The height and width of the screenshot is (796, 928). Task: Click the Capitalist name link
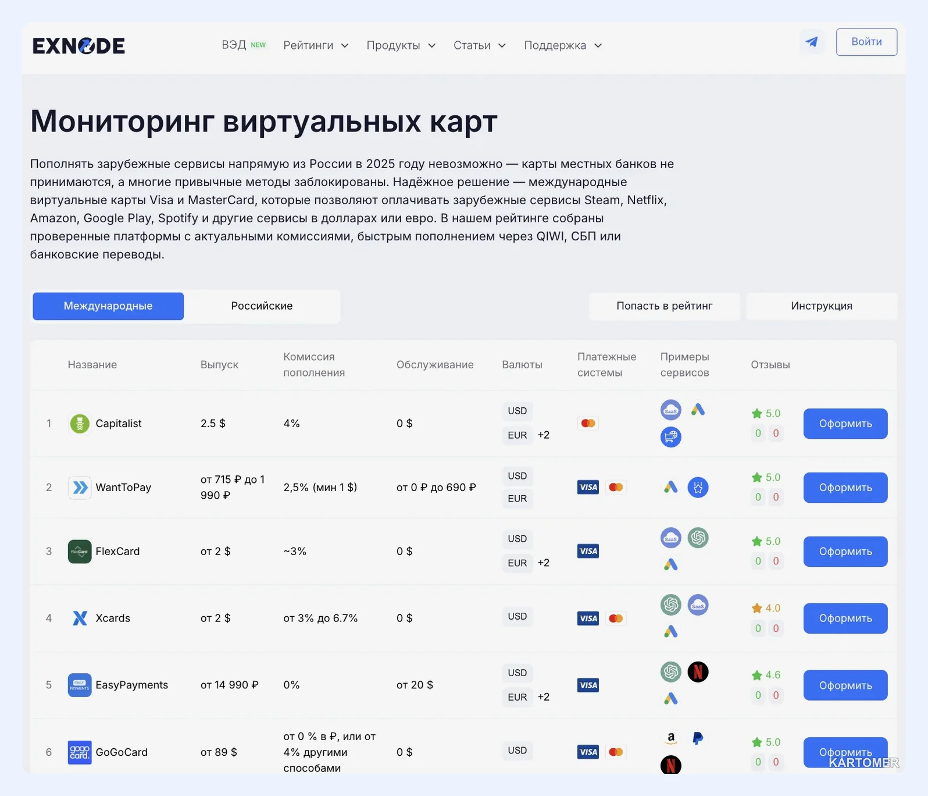(x=119, y=424)
